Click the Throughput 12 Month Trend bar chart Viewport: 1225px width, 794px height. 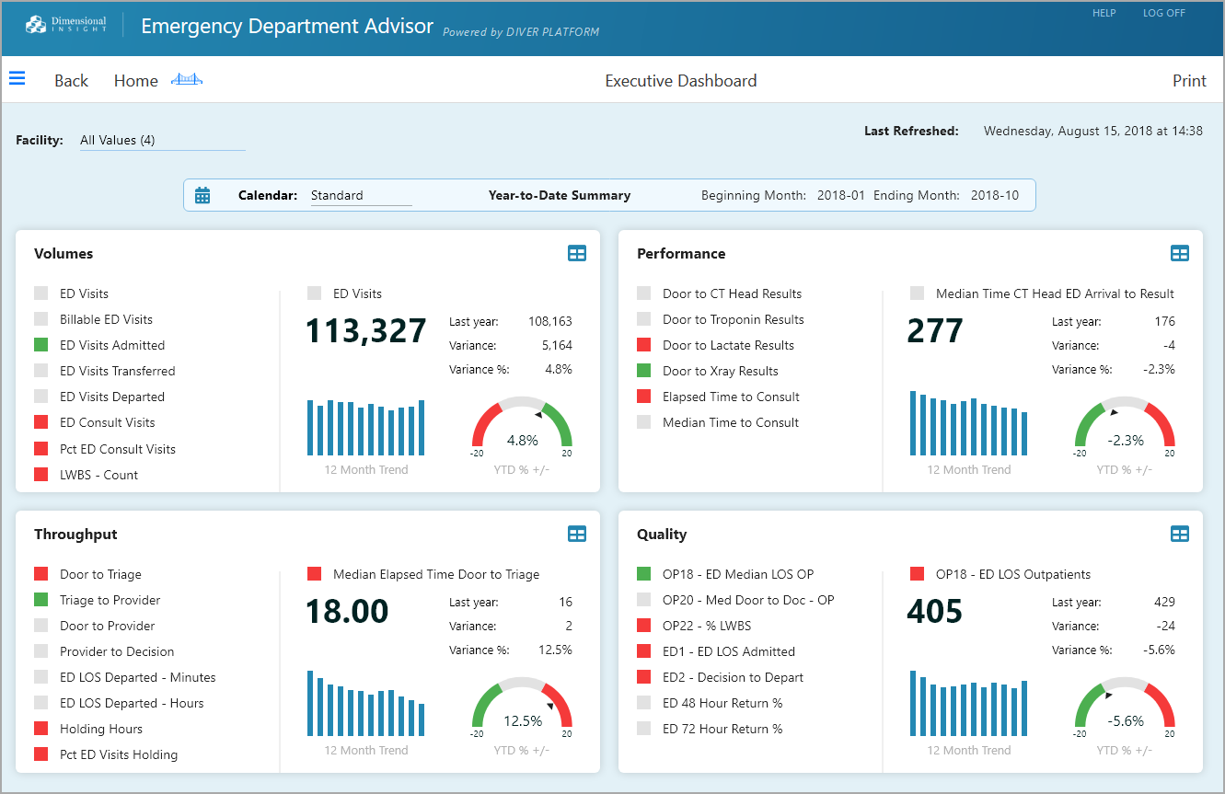tap(365, 703)
